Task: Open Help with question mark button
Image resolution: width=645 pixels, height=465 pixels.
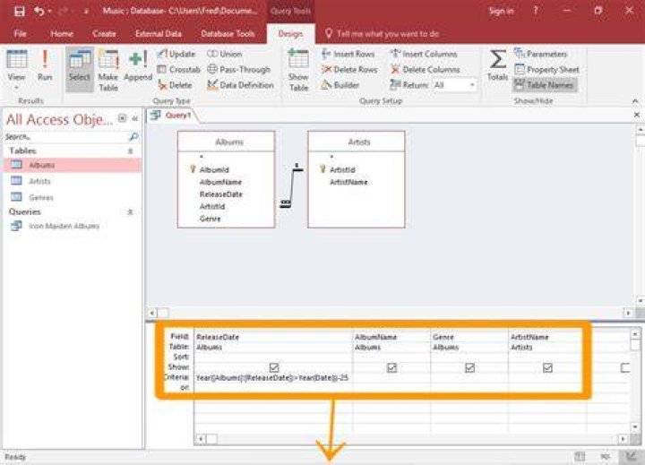Action: [x=536, y=11]
